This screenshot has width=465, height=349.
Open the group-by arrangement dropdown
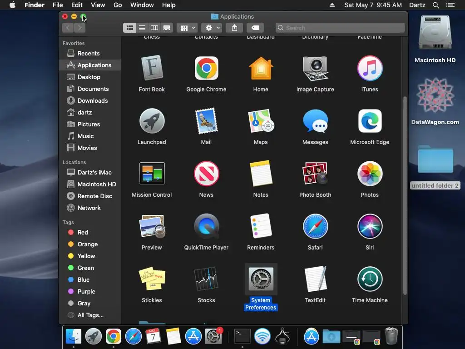tap(187, 28)
